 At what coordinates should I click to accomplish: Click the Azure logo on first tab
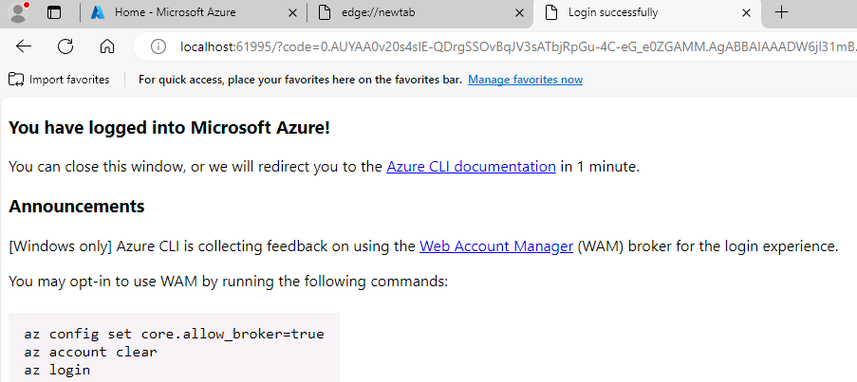click(x=98, y=12)
